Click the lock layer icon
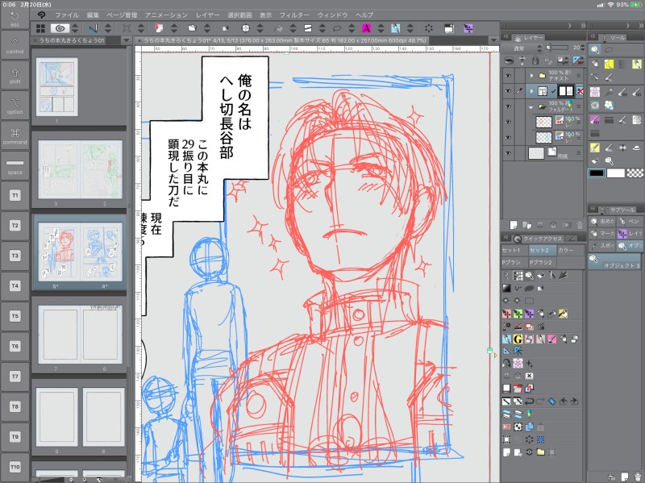645x483 pixels. point(535,61)
